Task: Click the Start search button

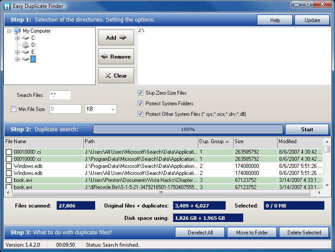Action: tap(307, 130)
